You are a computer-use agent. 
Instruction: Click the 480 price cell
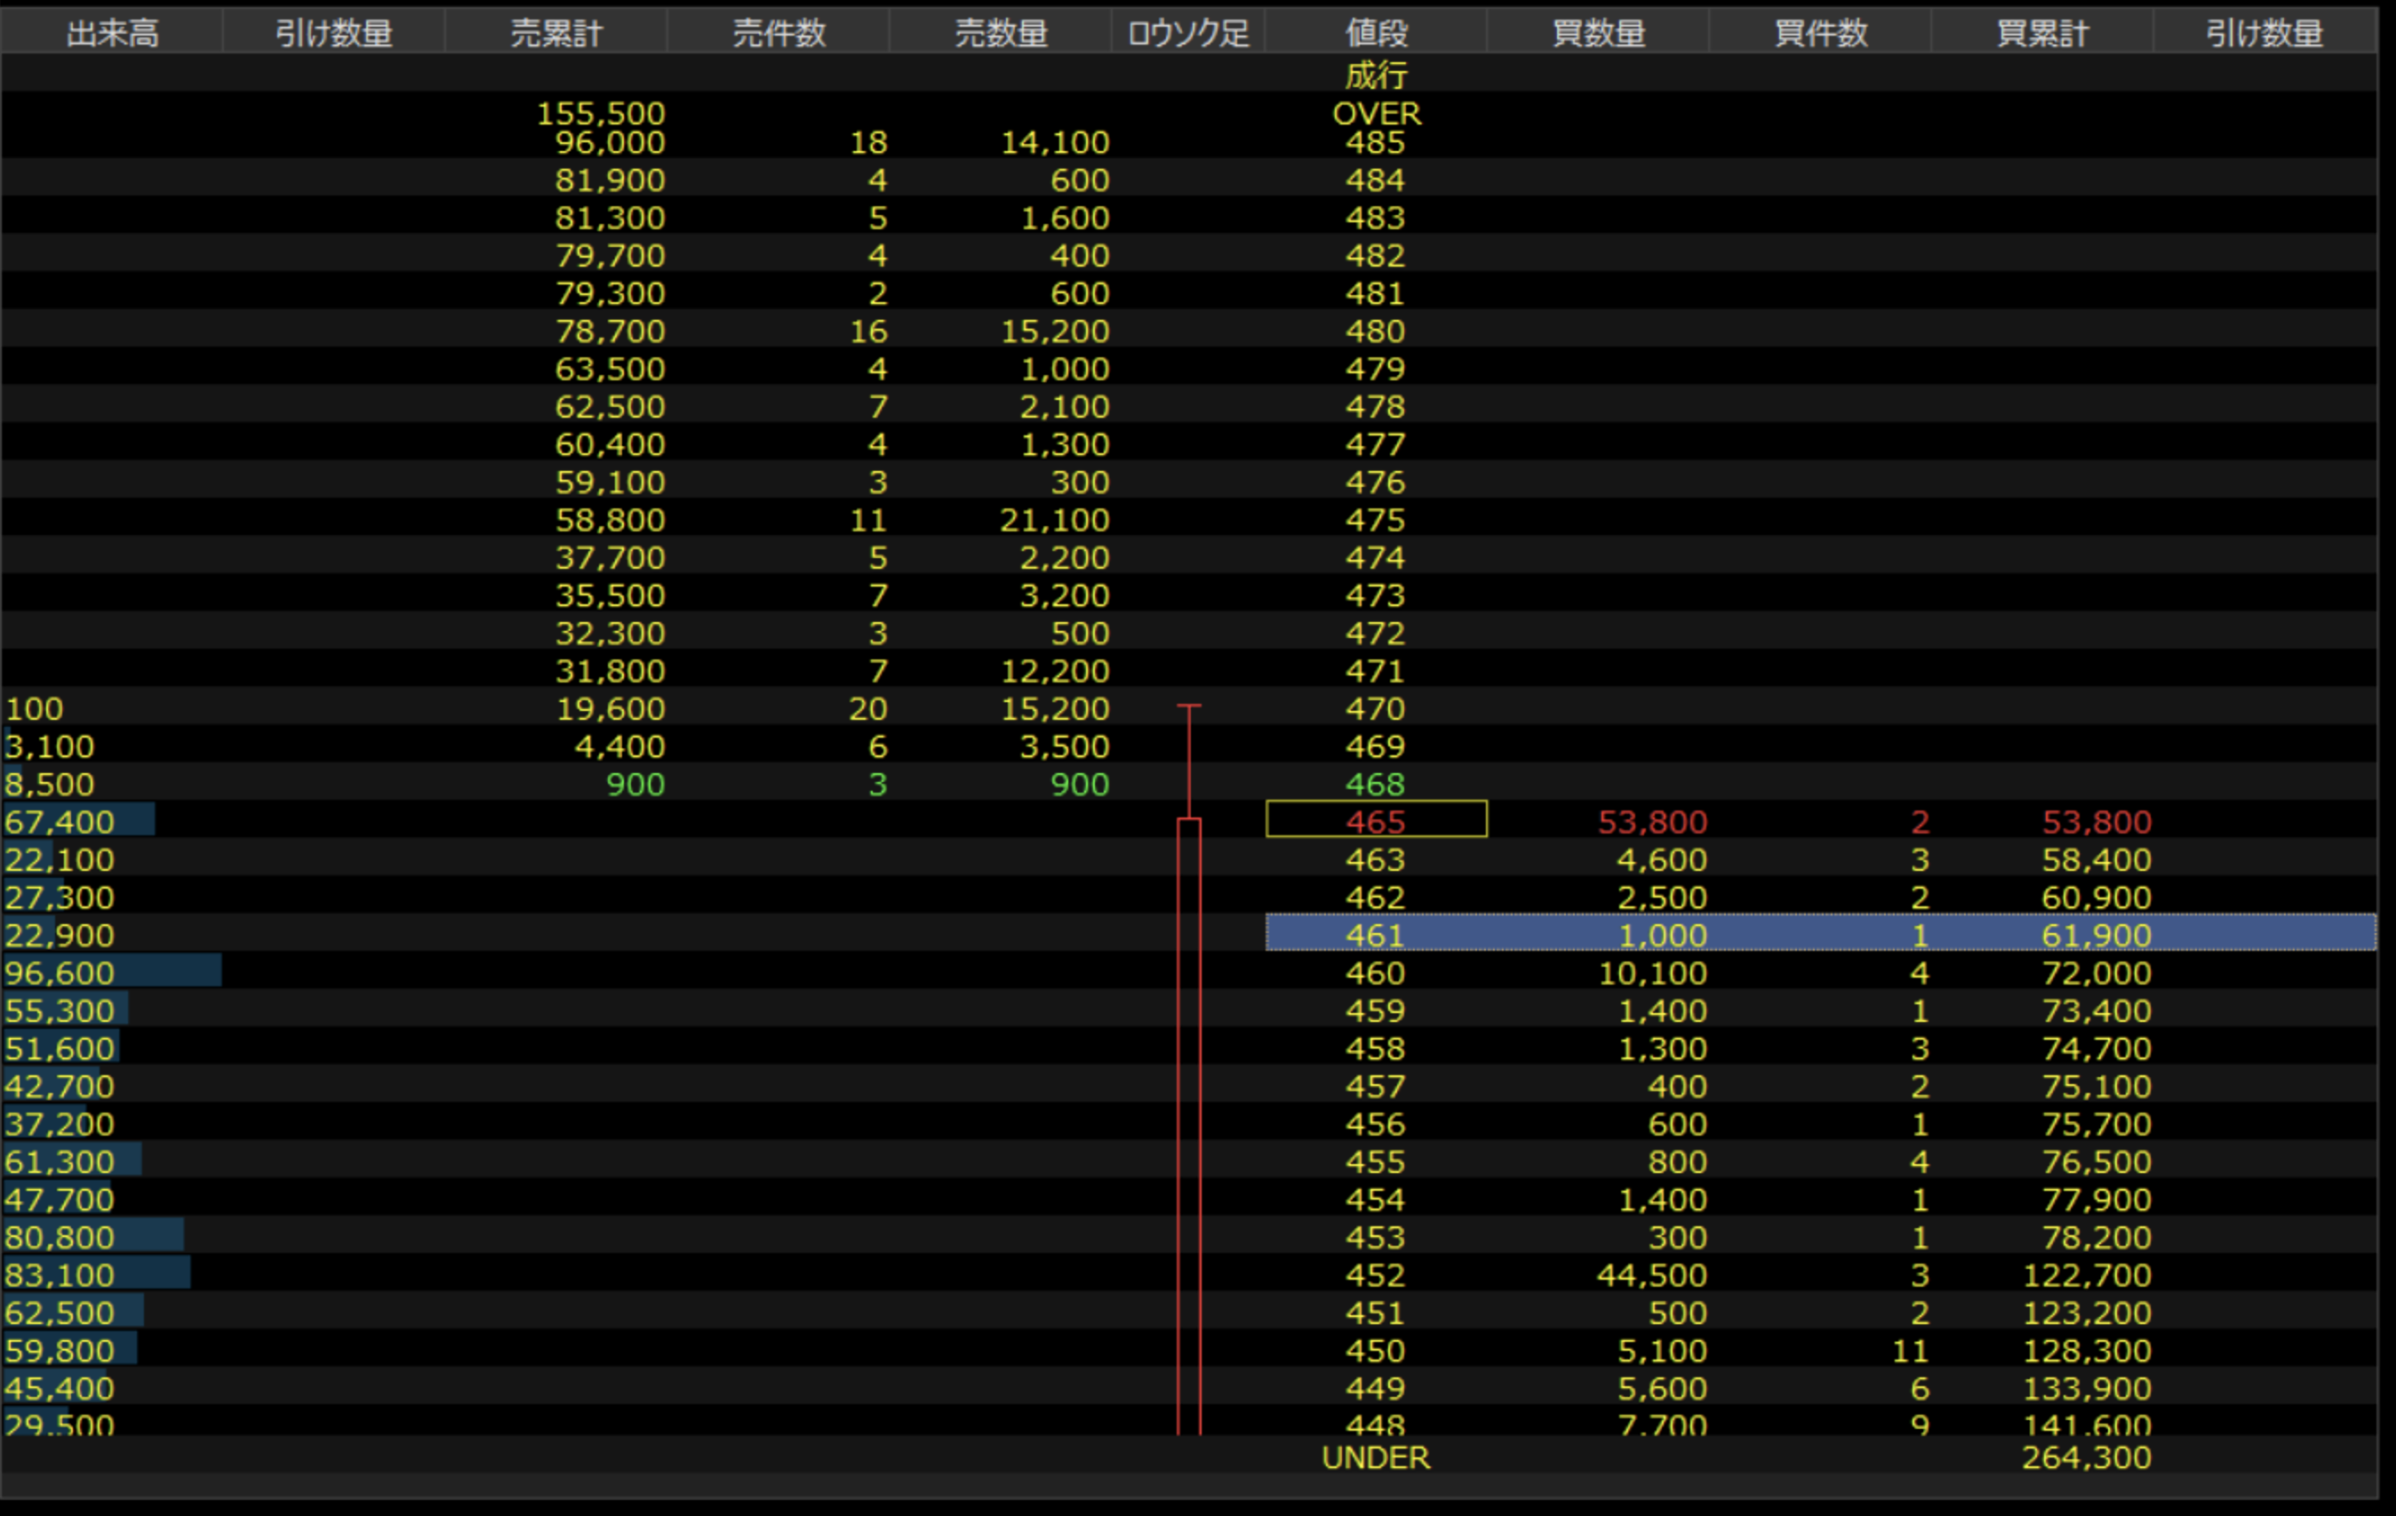[x=1375, y=331]
